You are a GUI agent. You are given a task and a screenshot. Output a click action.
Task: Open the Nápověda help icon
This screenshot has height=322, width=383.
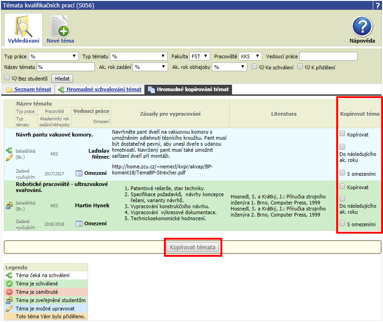pos(362,26)
